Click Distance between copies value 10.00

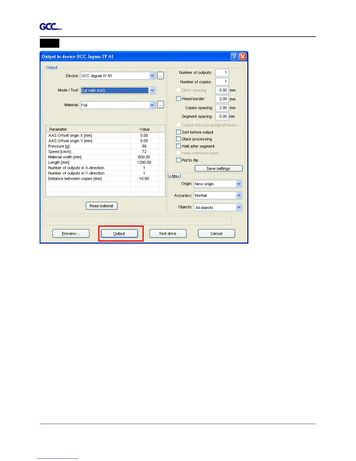pyautogui.click(x=144, y=179)
